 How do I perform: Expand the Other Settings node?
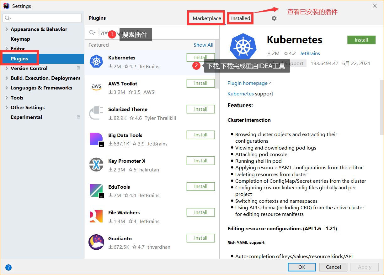(7, 107)
